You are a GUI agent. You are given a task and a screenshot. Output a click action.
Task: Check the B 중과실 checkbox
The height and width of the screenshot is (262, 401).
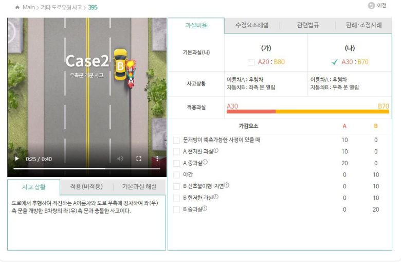(176, 209)
